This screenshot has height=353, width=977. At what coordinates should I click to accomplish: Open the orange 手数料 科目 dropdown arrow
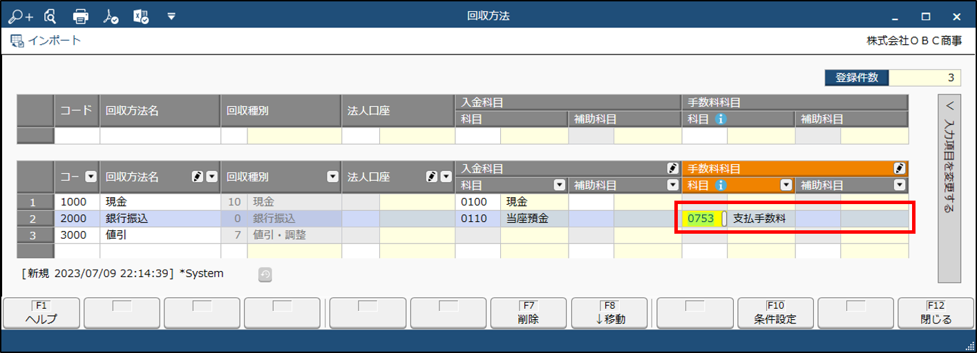pos(786,185)
